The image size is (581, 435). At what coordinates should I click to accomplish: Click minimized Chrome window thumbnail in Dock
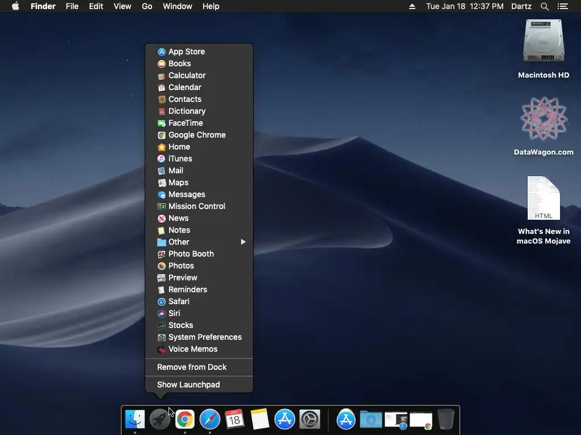point(421,421)
